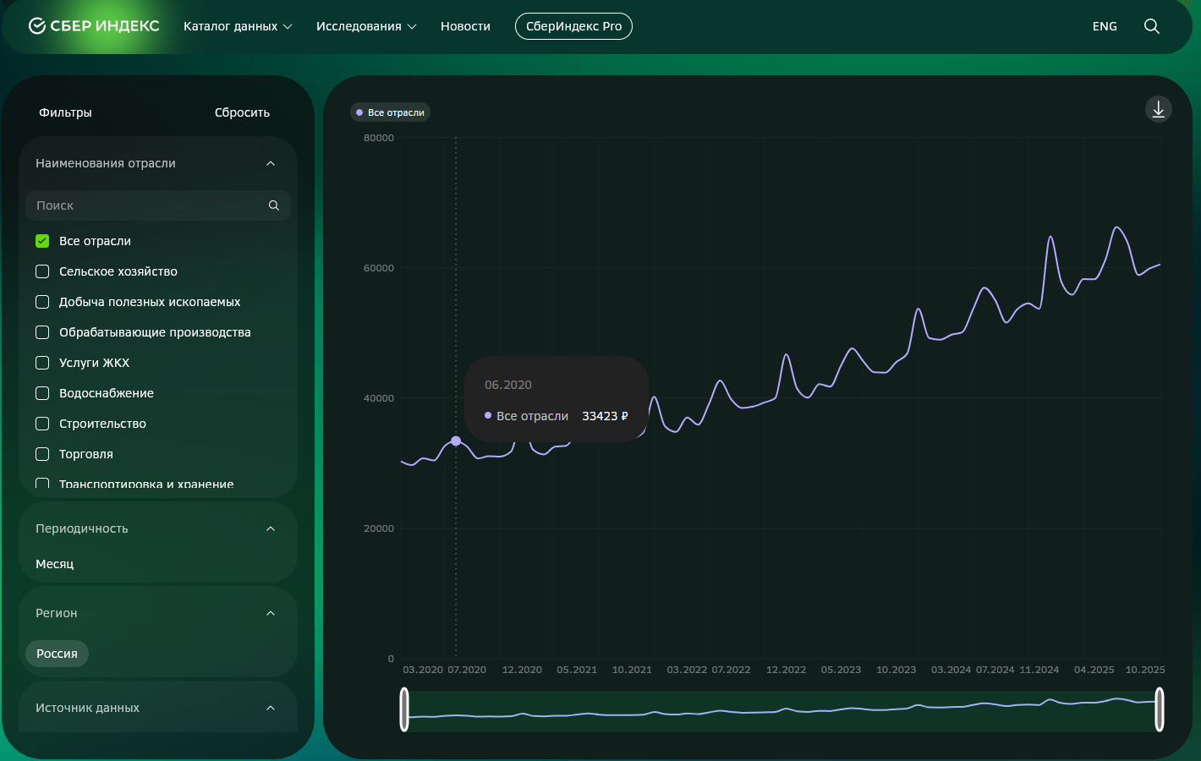Click the СберИндекс Pro button
1201x761 pixels.
pos(573,26)
